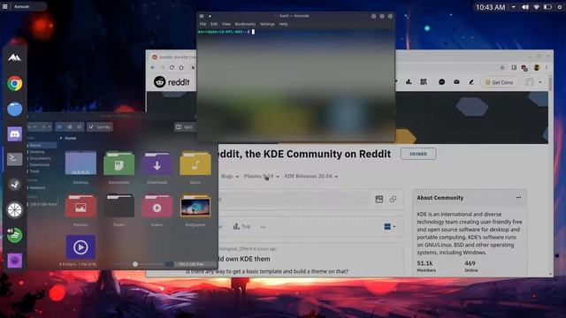Open Konsole Bookmarks menu

point(245,24)
